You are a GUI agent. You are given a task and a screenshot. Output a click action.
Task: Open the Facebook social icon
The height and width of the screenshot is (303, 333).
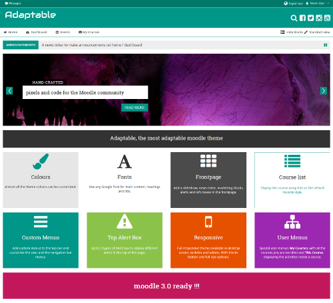tap(302, 18)
